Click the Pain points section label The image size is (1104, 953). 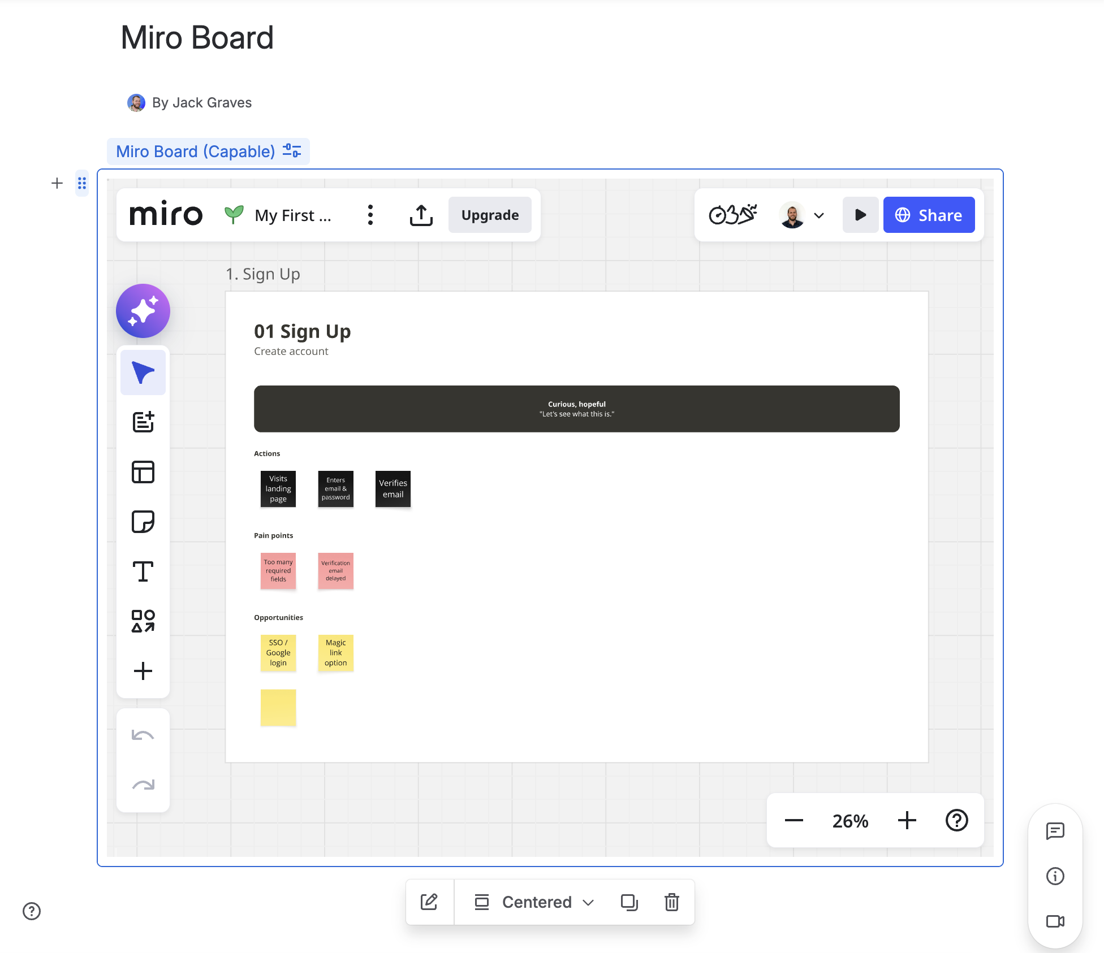coord(274,535)
